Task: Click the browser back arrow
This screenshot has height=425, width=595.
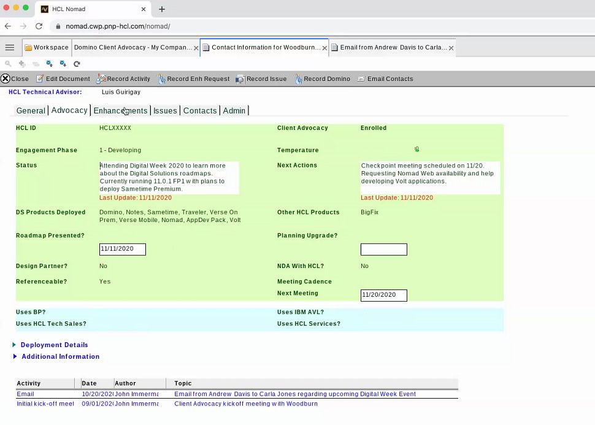Action: [x=8, y=26]
